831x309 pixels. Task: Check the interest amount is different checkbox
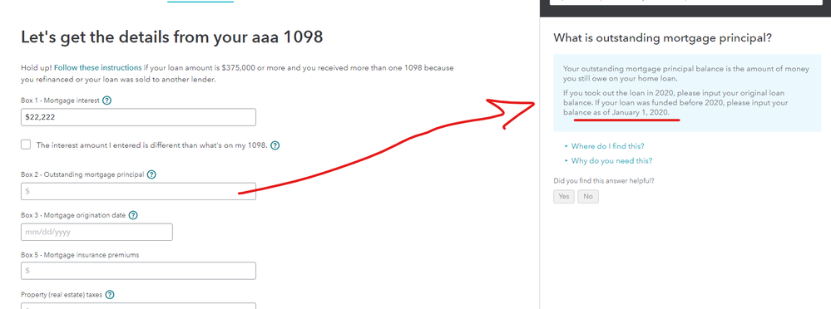[x=26, y=145]
